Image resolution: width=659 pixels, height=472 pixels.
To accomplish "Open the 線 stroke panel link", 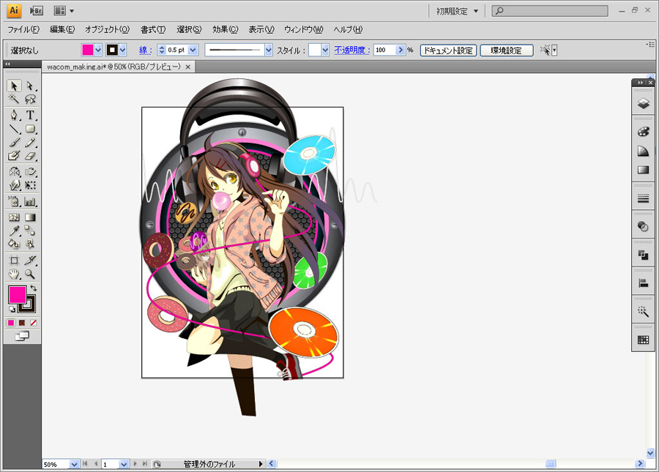I will pos(146,50).
